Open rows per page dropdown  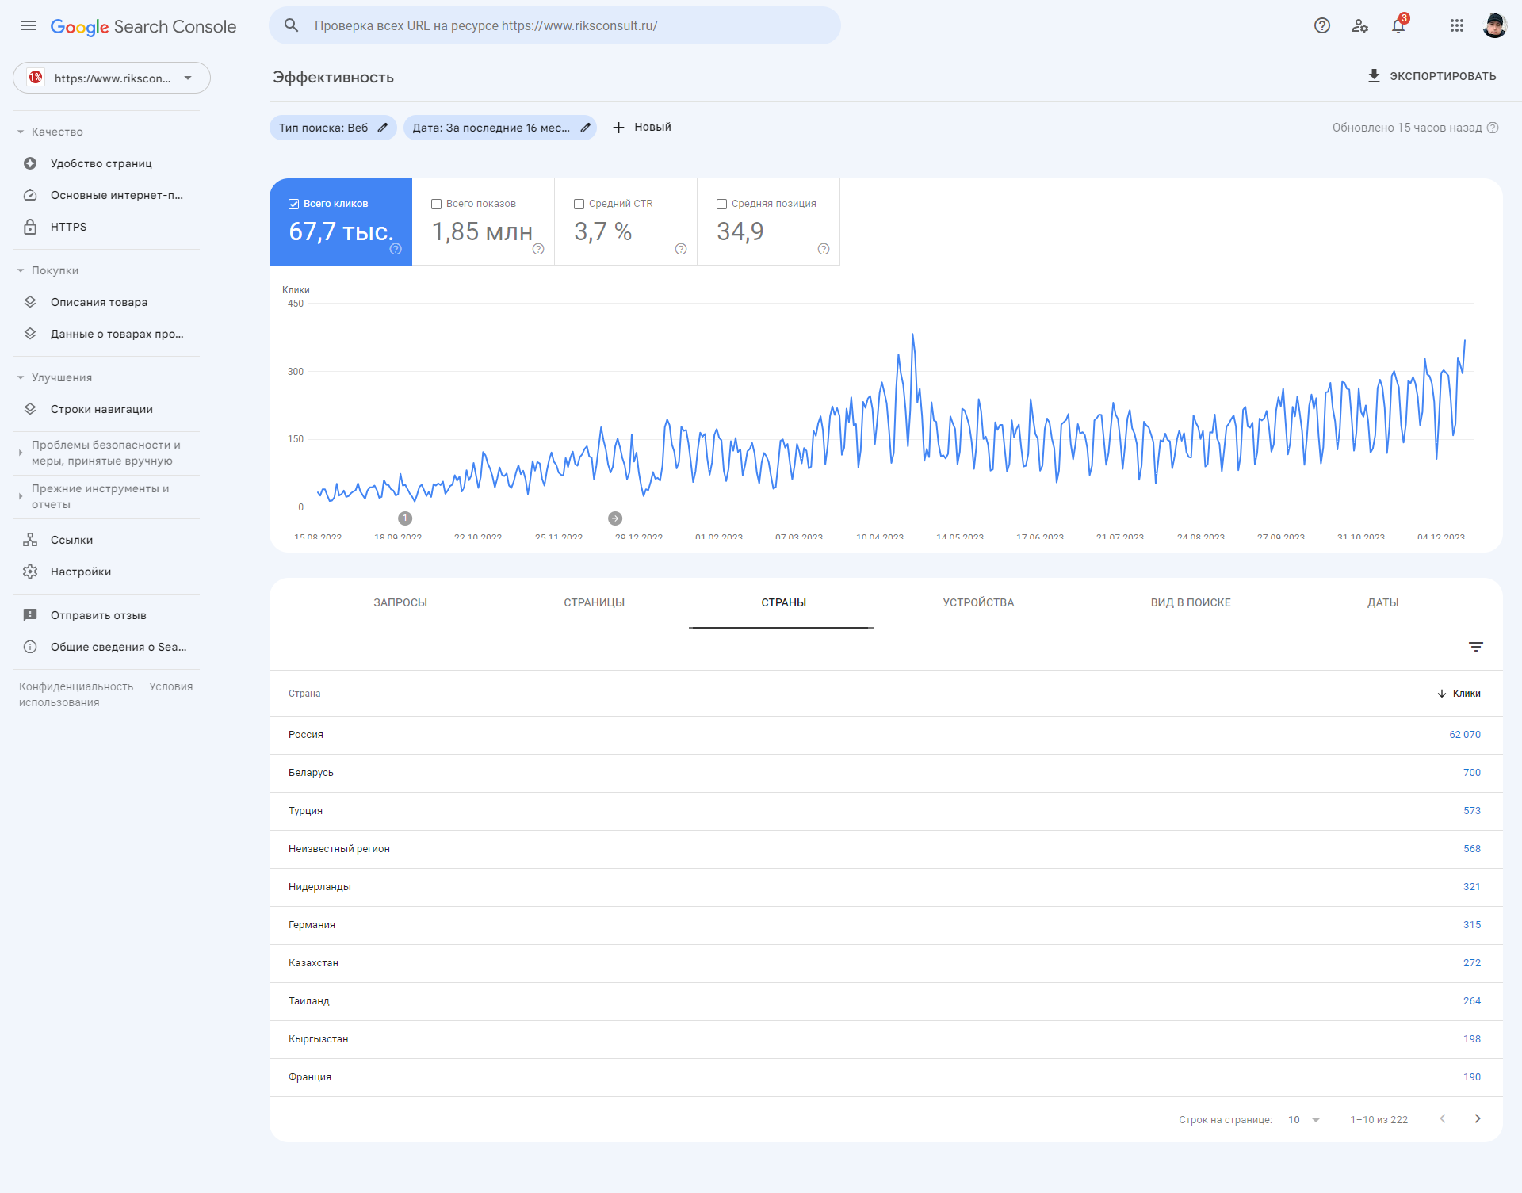pyautogui.click(x=1304, y=1119)
